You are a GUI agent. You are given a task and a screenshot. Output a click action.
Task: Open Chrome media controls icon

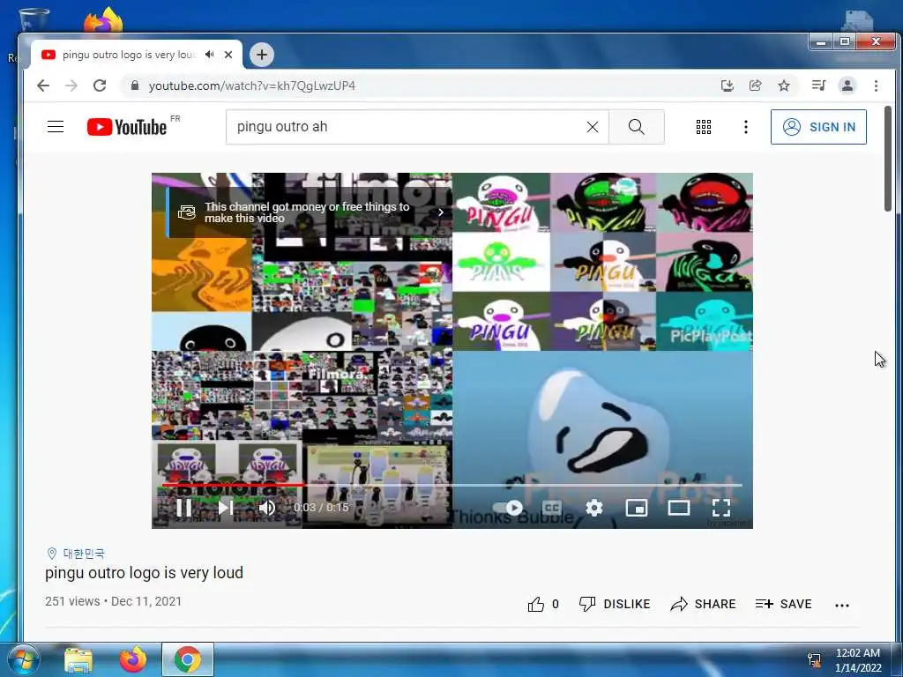[818, 86]
